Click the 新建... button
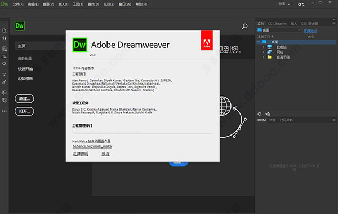 click(x=24, y=99)
